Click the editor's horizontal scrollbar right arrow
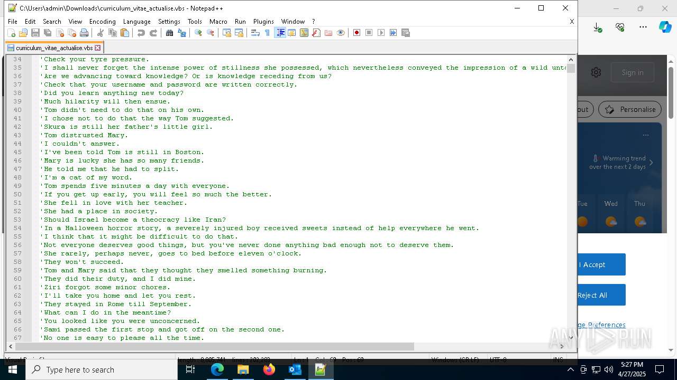 562,346
